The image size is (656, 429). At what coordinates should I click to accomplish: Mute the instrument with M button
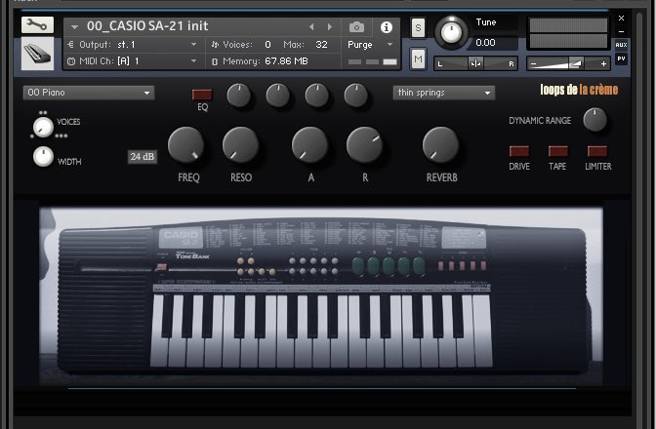418,58
